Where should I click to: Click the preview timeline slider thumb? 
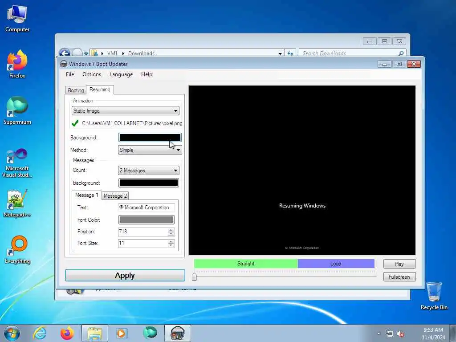point(194,277)
